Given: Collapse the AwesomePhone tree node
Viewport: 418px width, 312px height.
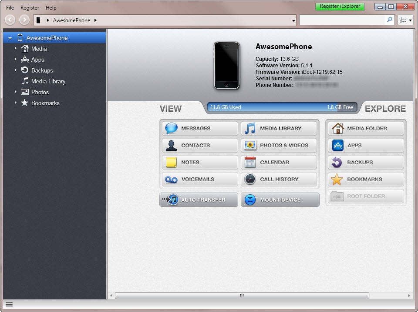Looking at the screenshot, I should pos(10,38).
